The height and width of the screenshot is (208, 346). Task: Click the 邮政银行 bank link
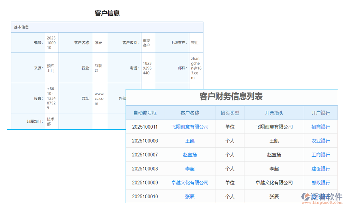pyautogui.click(x=321, y=182)
